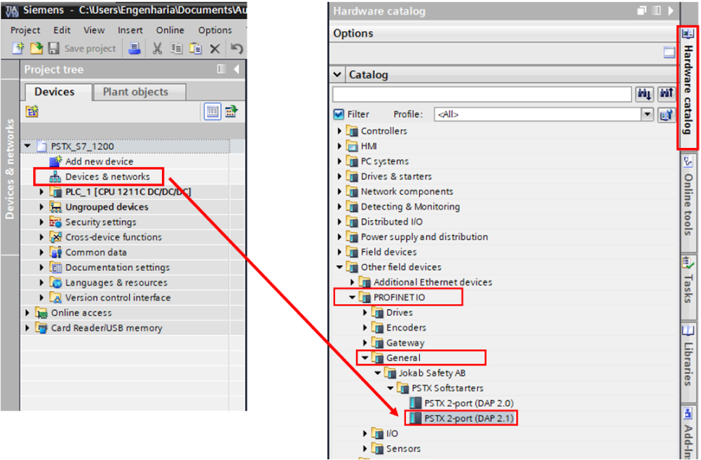The image size is (701, 460).
Task: Collapse Other field devices folder
Action: pos(340,267)
